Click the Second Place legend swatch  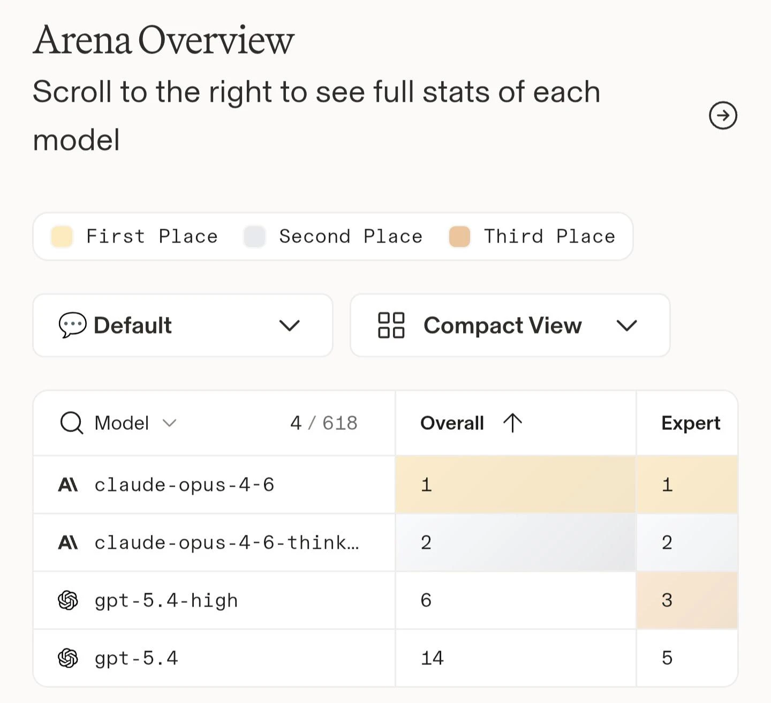(254, 237)
